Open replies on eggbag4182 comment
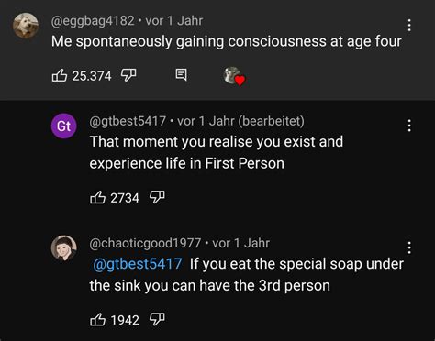This screenshot has height=341, width=435. (x=181, y=74)
